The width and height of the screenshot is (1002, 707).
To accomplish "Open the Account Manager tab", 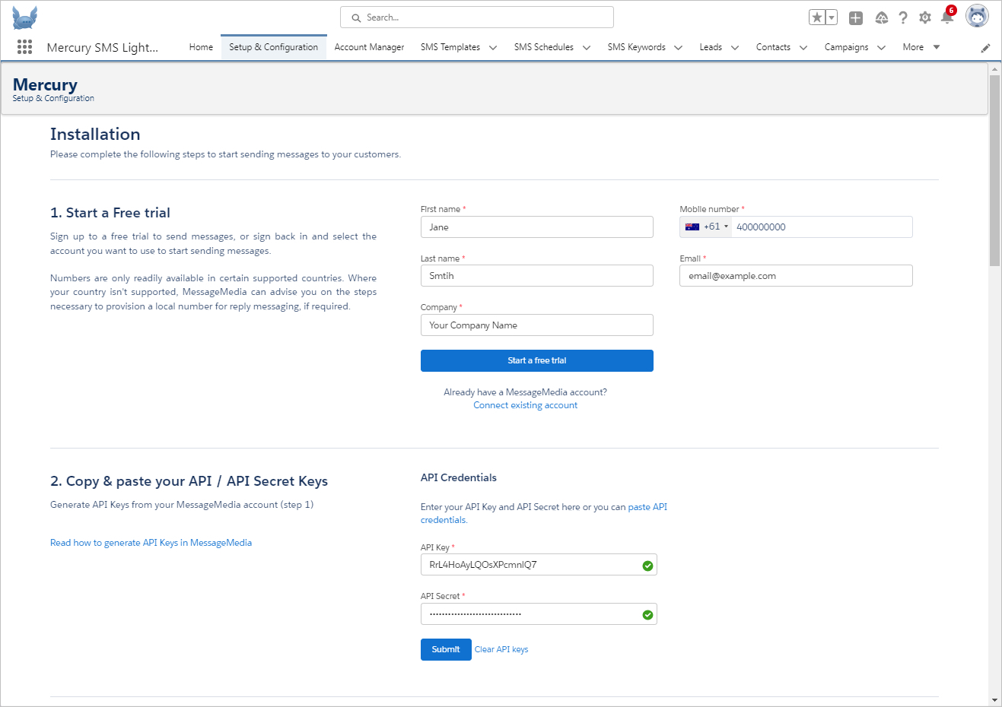I will coord(369,47).
